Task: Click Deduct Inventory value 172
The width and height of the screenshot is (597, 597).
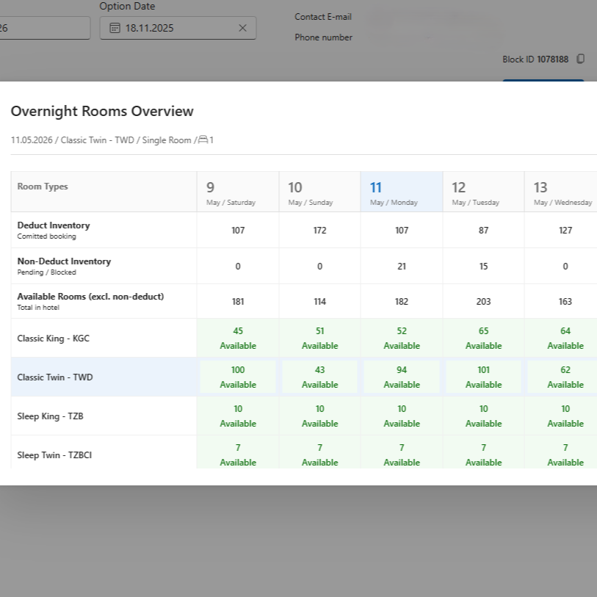Action: point(320,231)
